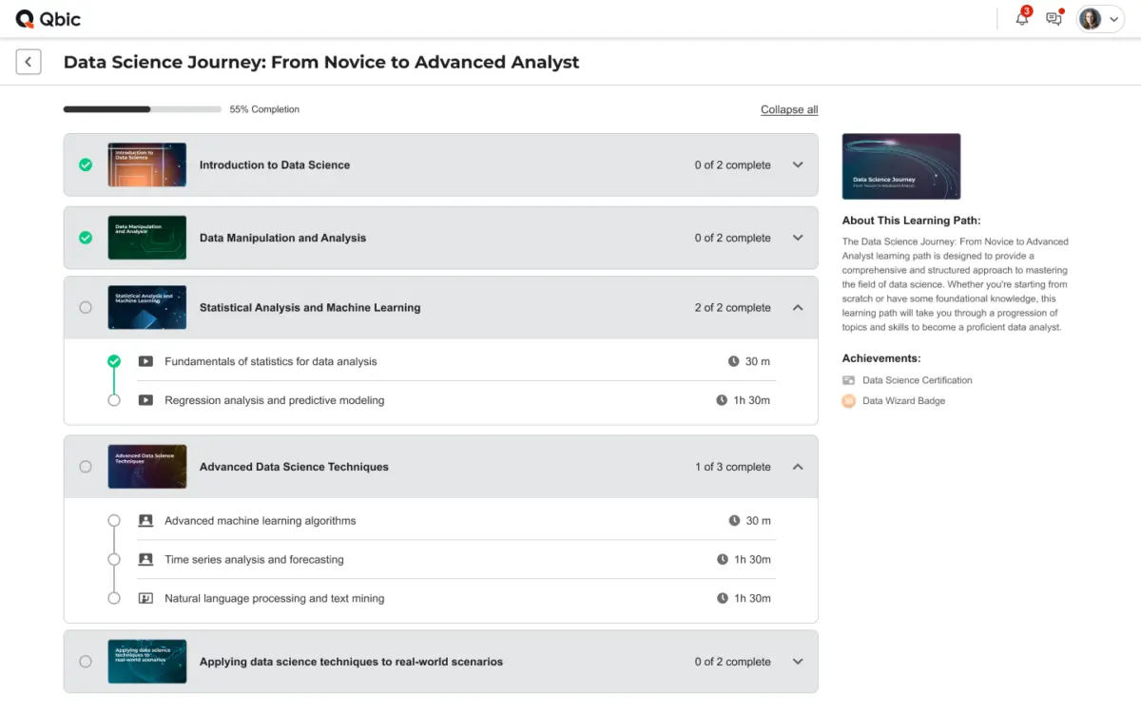Click the 55% completion progress bar

click(x=143, y=109)
